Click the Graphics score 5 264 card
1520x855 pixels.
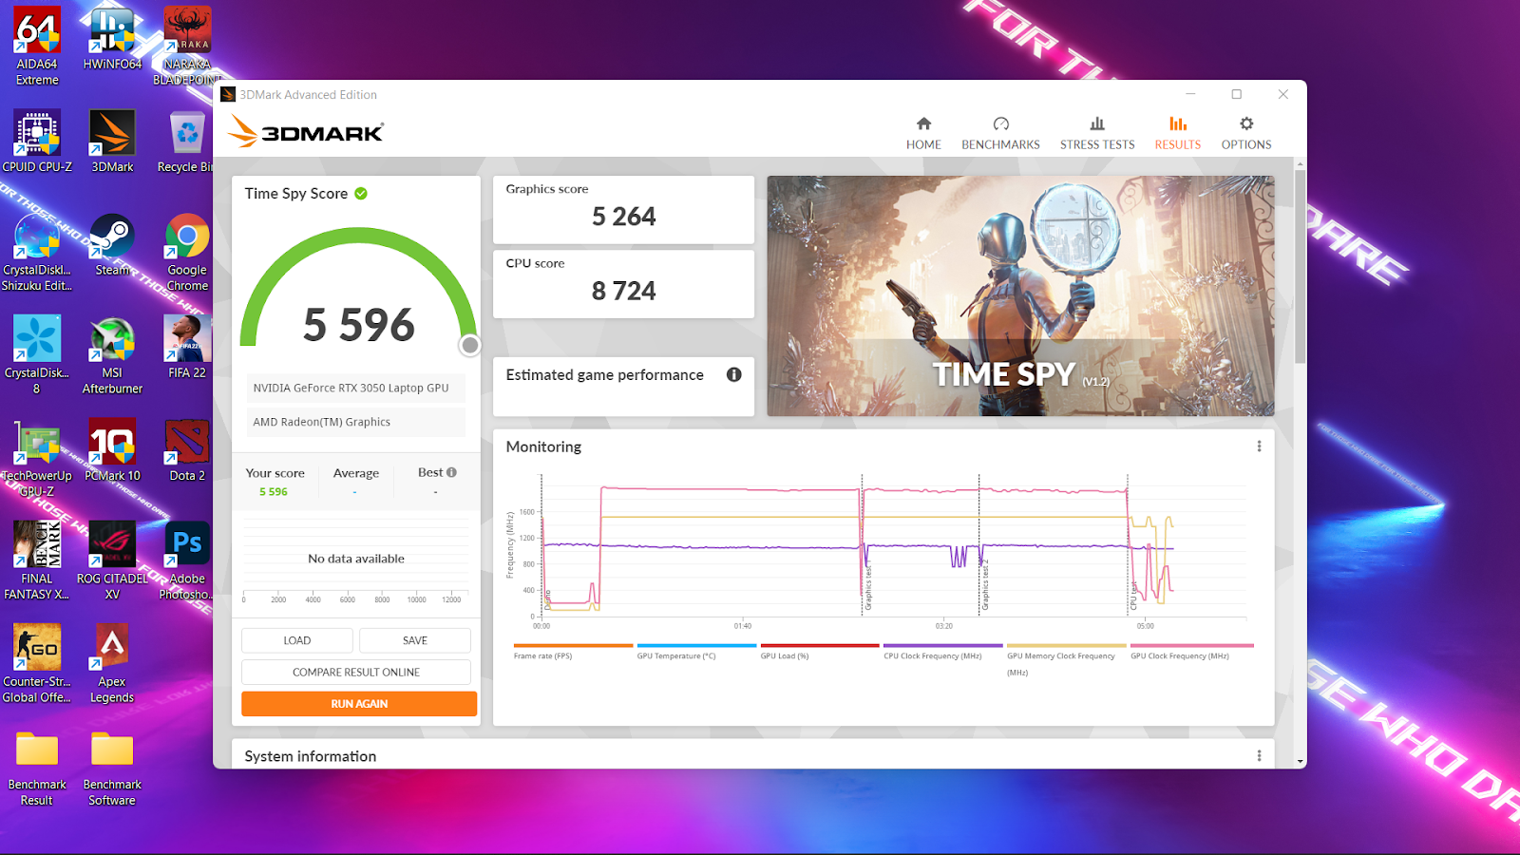pos(623,209)
